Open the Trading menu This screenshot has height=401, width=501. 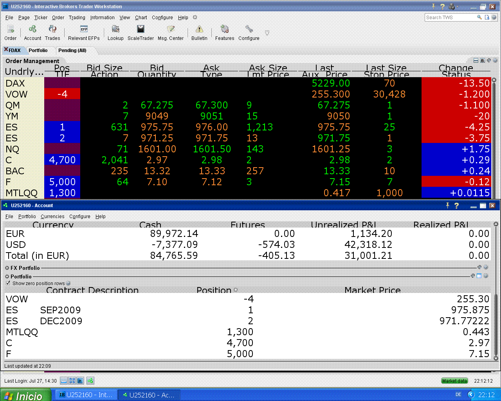click(77, 18)
